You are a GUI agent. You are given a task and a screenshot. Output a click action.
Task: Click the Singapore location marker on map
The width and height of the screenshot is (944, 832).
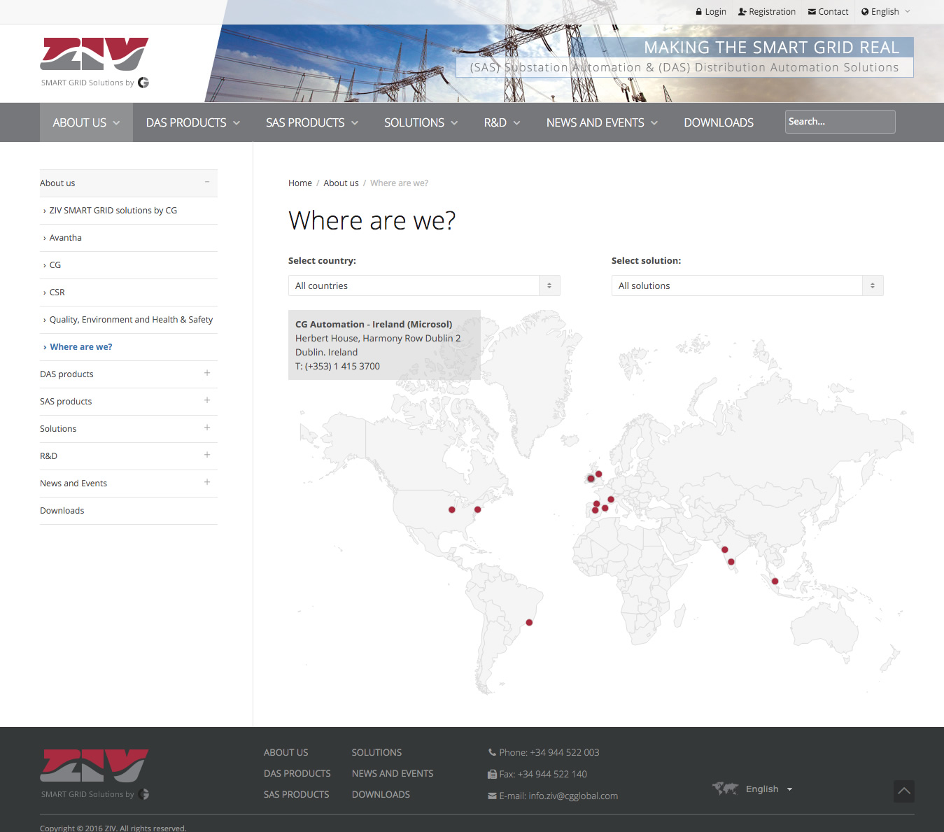pyautogui.click(x=775, y=581)
